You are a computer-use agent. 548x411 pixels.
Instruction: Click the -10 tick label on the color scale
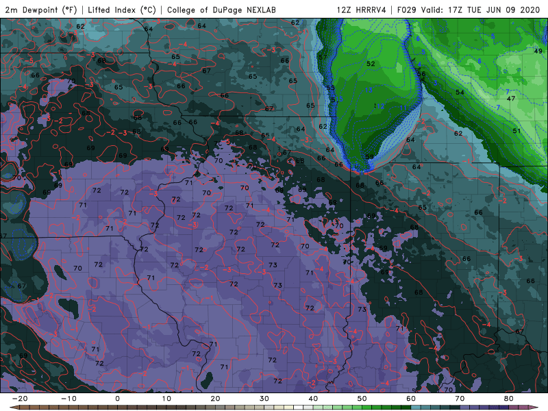point(68,399)
